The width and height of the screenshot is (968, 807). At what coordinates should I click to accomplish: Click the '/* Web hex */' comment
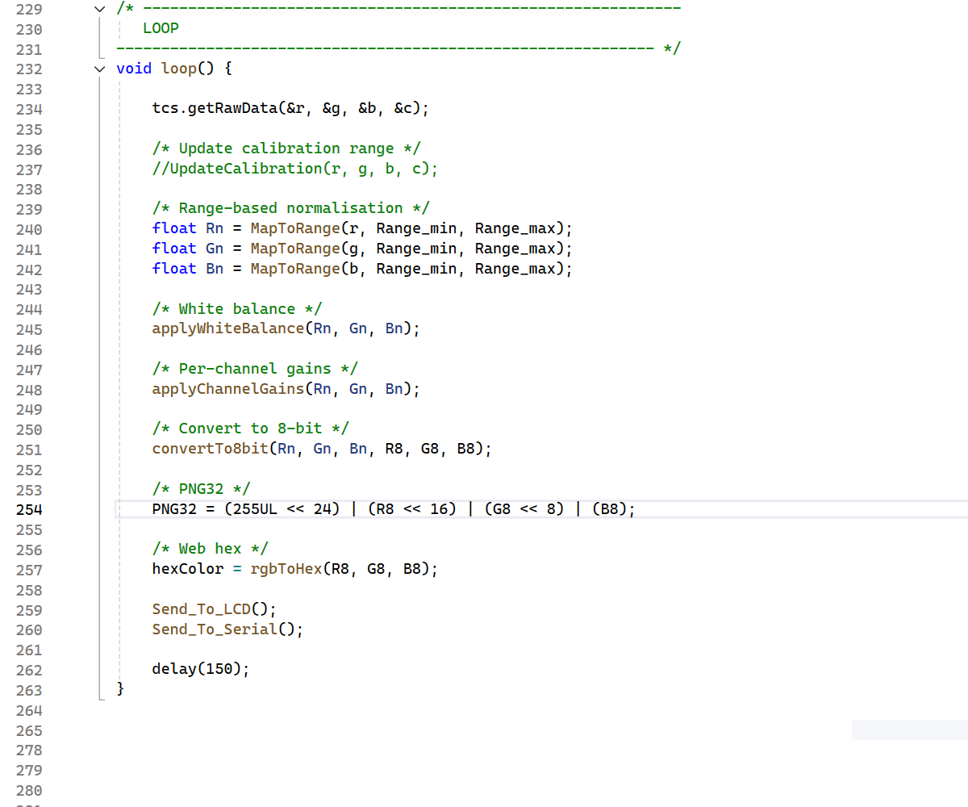coord(210,549)
